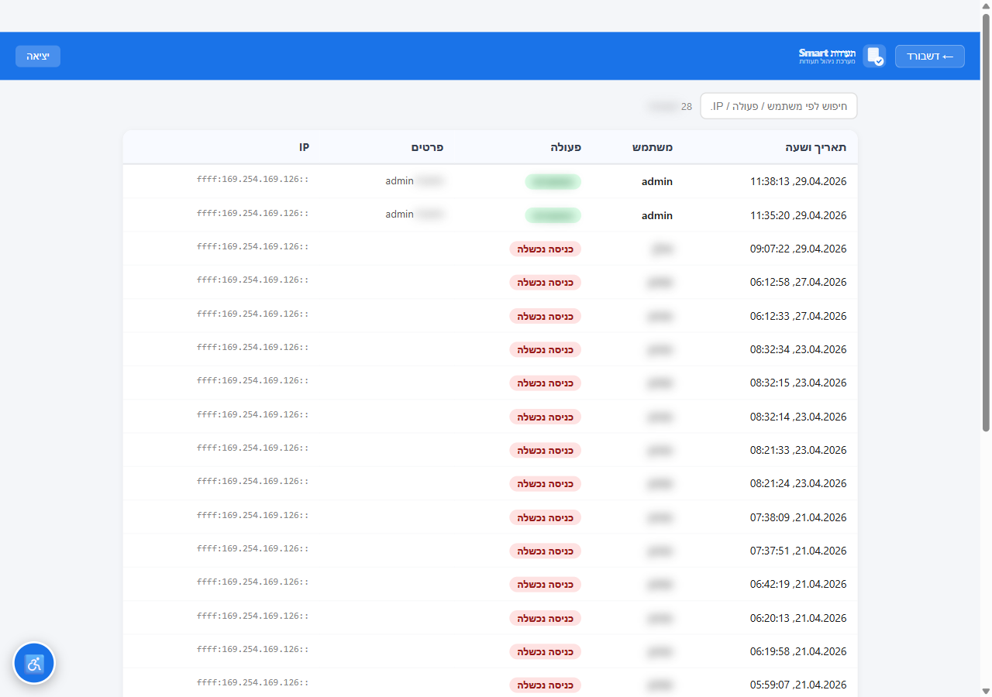Select timestamp 29.04.2026 09:07:22
Image resolution: width=992 pixels, height=697 pixels.
(798, 249)
